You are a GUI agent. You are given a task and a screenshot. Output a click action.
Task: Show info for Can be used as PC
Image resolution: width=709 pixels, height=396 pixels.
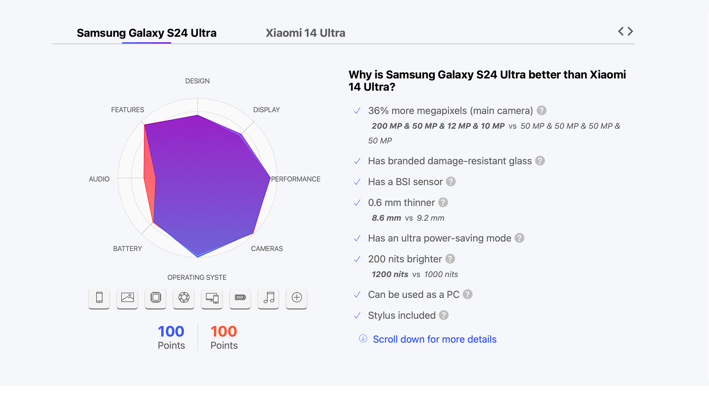467,295
